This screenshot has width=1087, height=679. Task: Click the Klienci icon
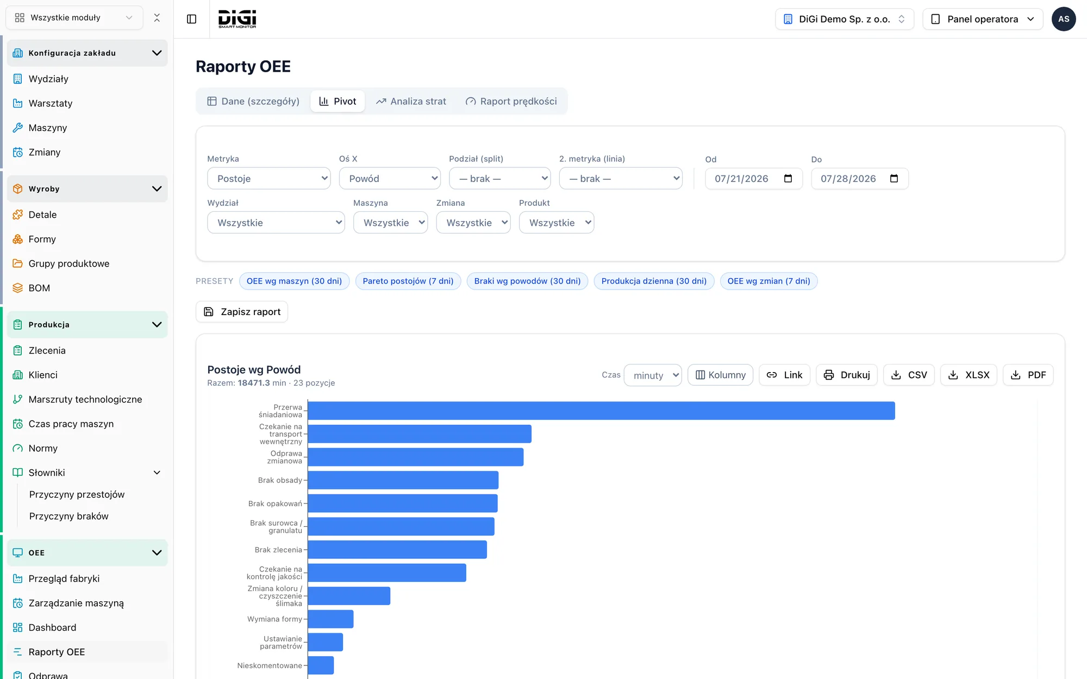coord(18,375)
